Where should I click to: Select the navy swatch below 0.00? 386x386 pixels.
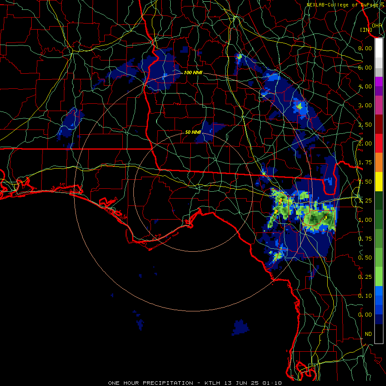[x=379, y=320]
